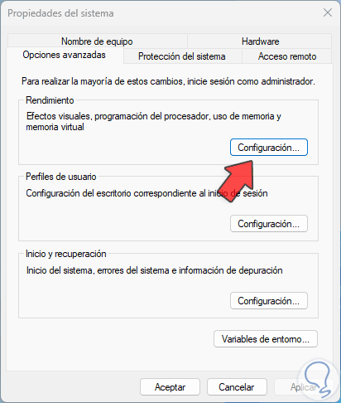The width and height of the screenshot is (341, 403).
Task: Open the Acceso remoto tab
Action: coord(287,56)
